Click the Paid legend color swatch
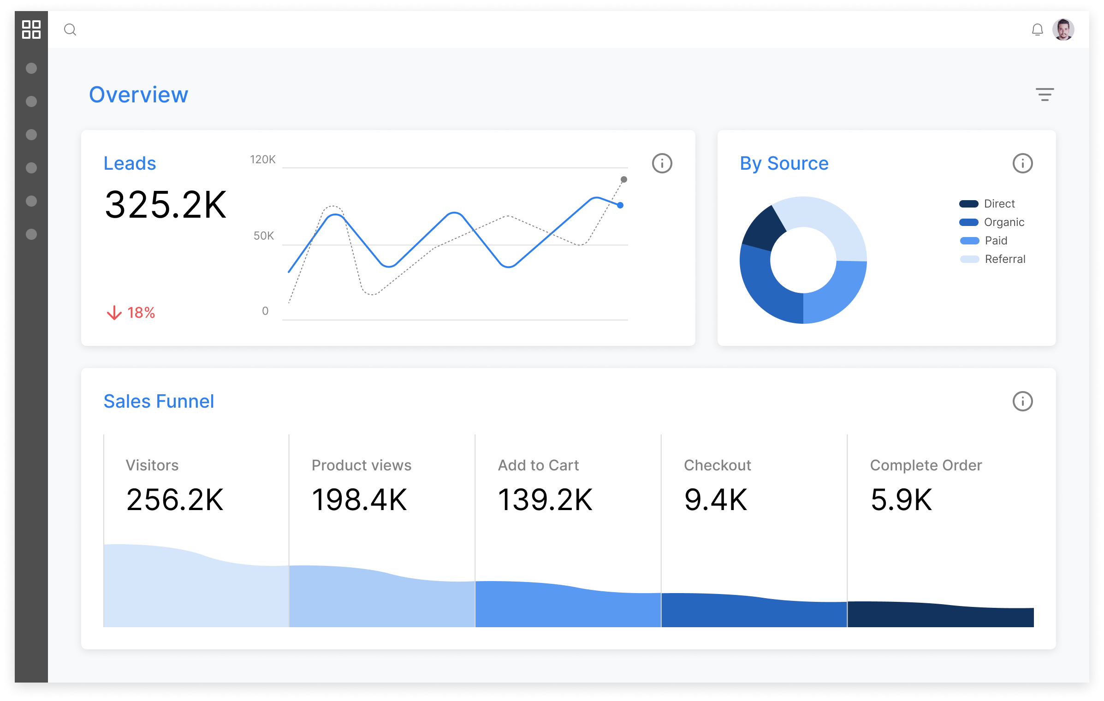Screen dimensions: 1104x701 pos(969,241)
